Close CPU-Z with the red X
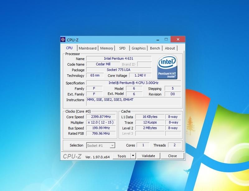This screenshot has width=249, height=191. 178,40
